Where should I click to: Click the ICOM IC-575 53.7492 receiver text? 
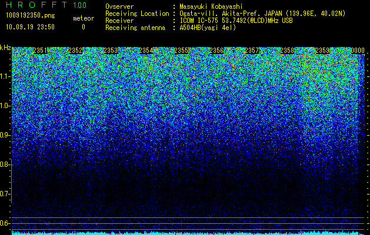click(x=236, y=21)
